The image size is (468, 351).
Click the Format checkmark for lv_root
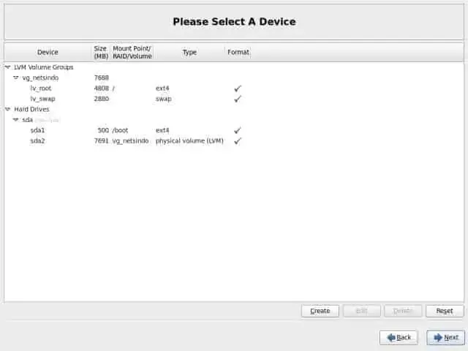tap(237, 88)
